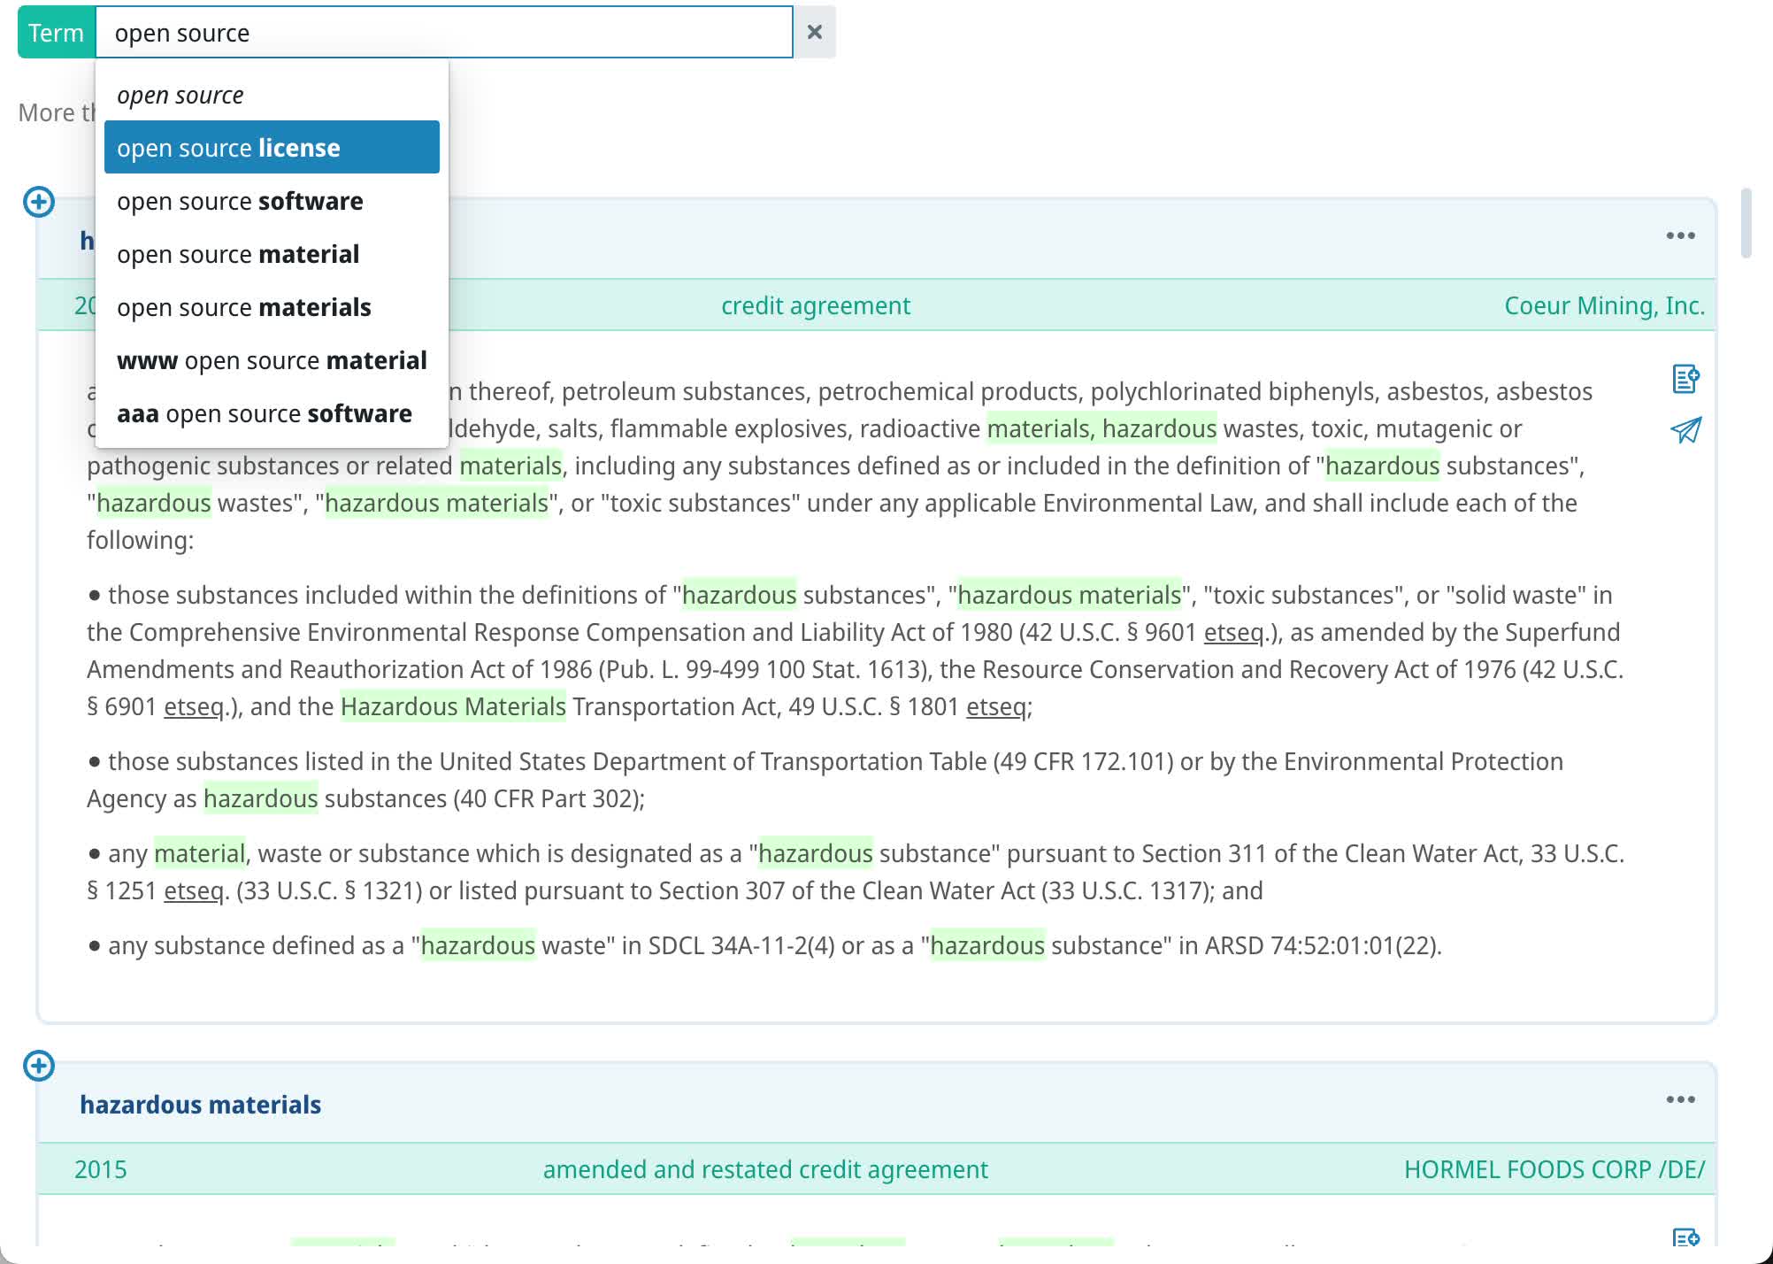Choose 'open source software' suggestion
1773x1264 pixels.
tap(272, 201)
